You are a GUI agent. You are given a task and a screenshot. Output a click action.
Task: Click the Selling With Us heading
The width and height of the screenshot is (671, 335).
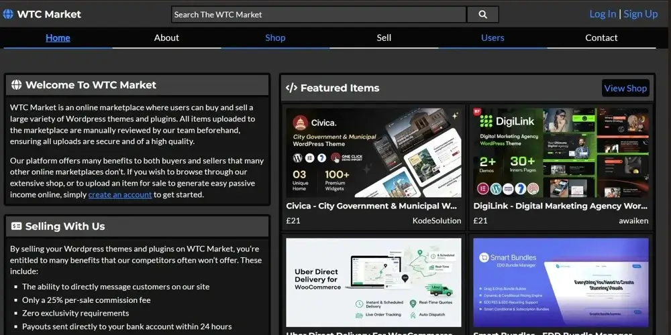tap(65, 226)
